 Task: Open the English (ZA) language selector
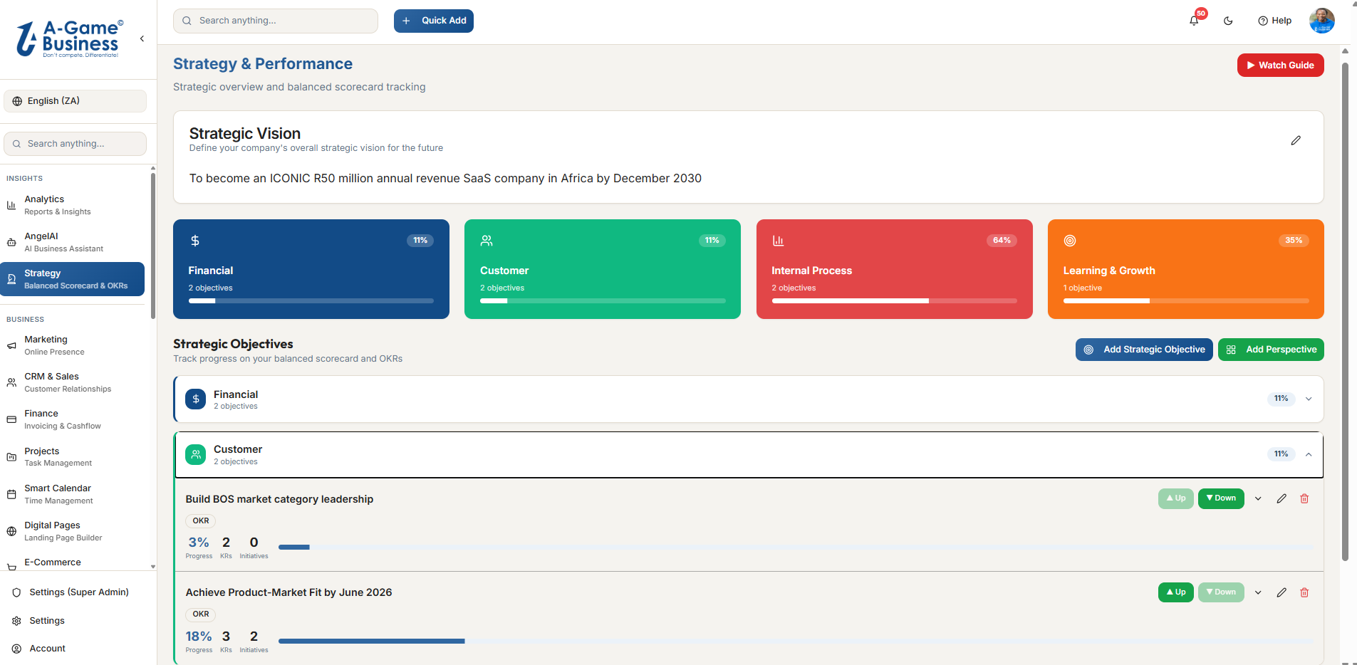76,101
